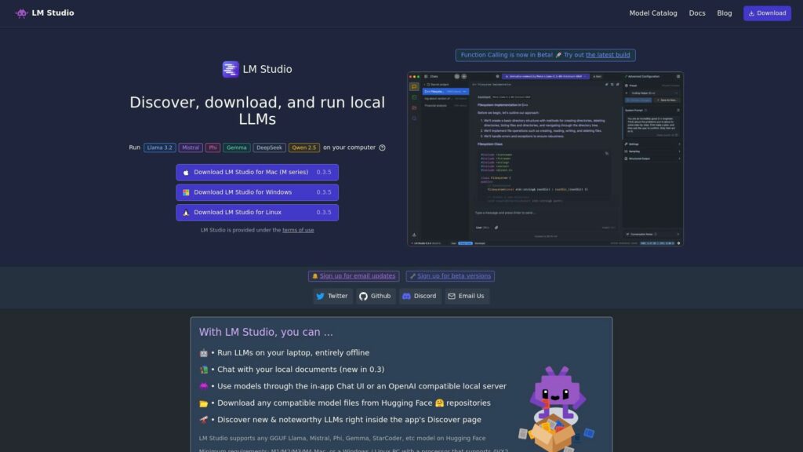Pick the Gemma model tag

[237, 148]
